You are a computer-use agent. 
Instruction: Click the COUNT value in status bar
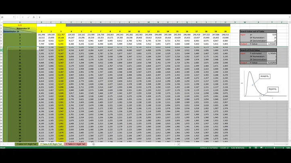tap(224, 148)
